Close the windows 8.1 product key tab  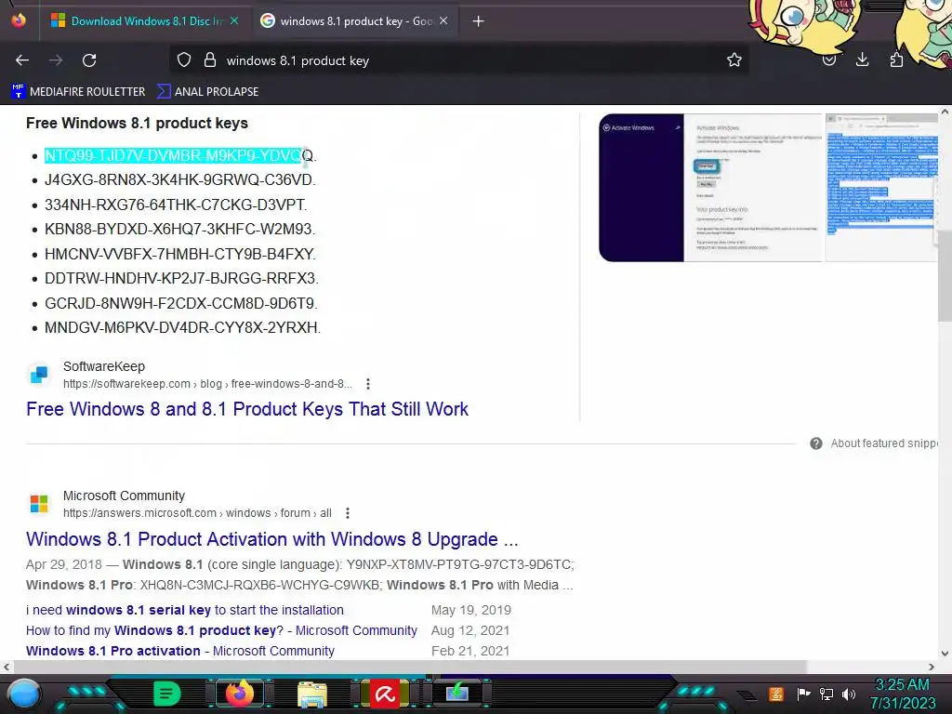pos(443,21)
